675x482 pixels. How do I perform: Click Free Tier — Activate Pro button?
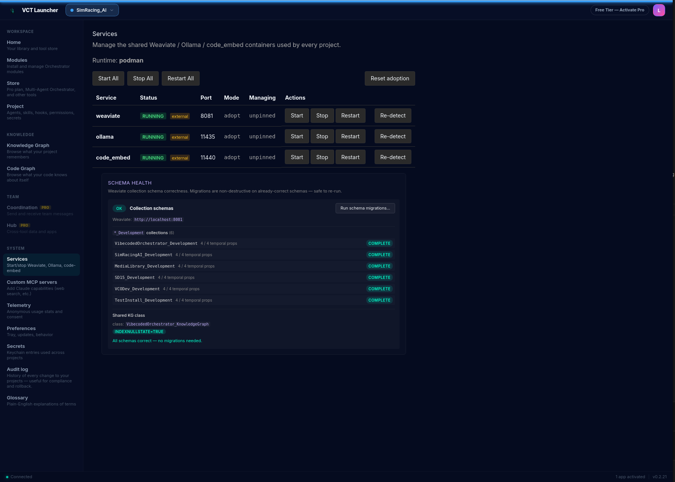click(620, 10)
